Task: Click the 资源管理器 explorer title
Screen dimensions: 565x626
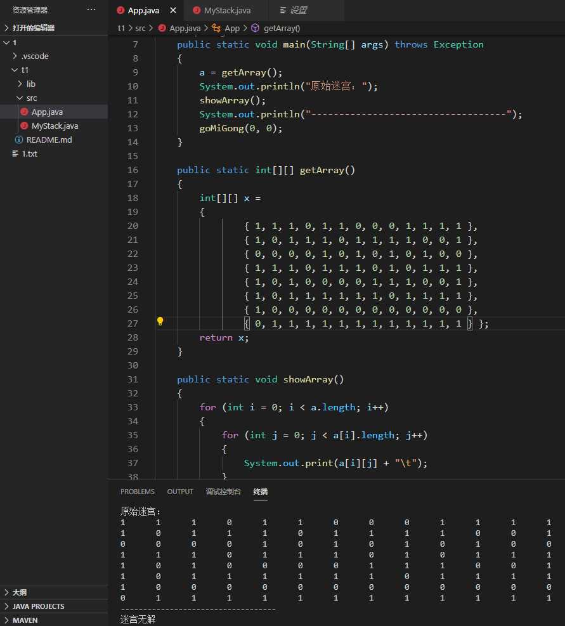Action: [30, 10]
